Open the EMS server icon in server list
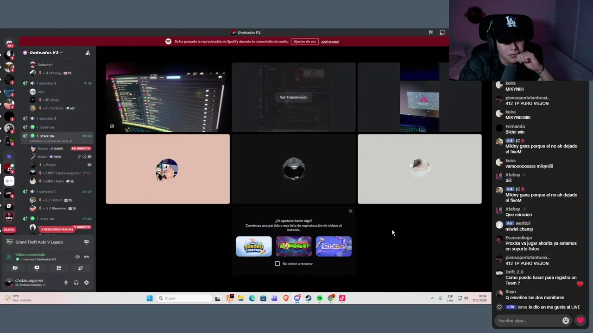 click(9, 218)
